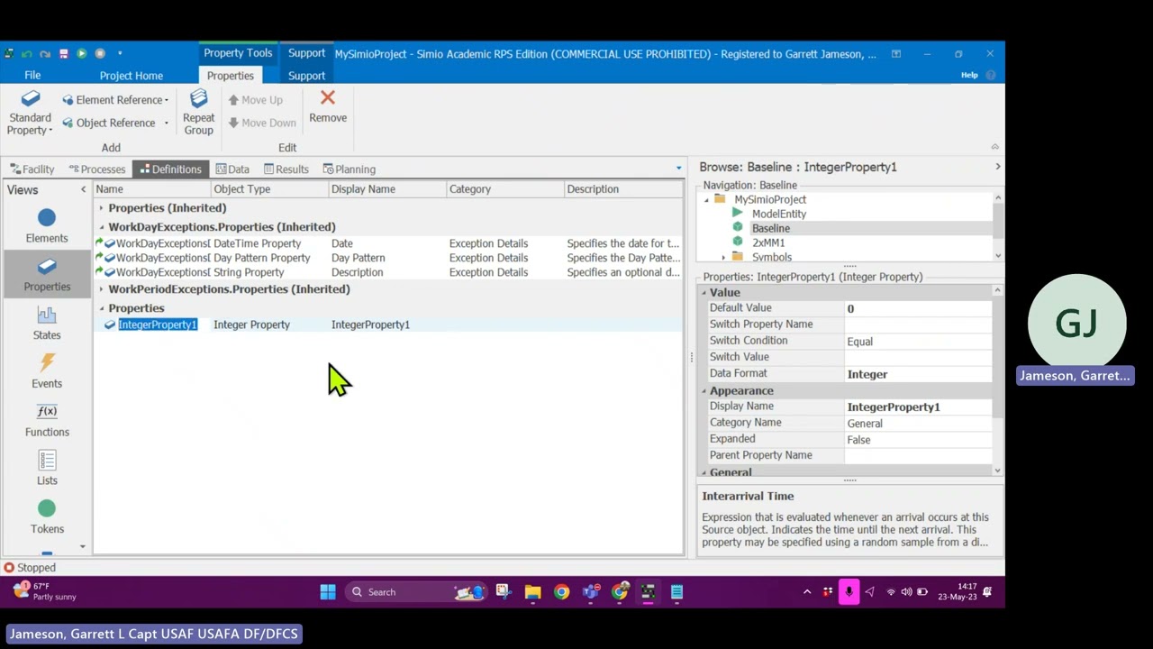Open the Elements view
Viewport: 1153px width, 649px height.
47,226
